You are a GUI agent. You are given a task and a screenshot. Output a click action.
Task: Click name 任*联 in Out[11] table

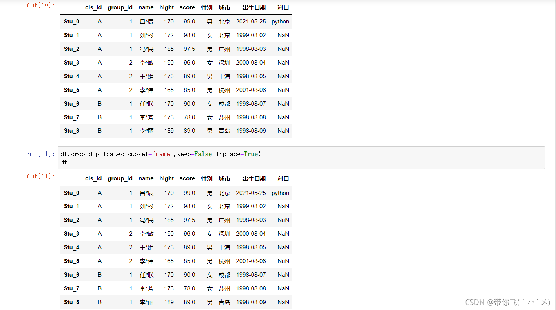[147, 275]
